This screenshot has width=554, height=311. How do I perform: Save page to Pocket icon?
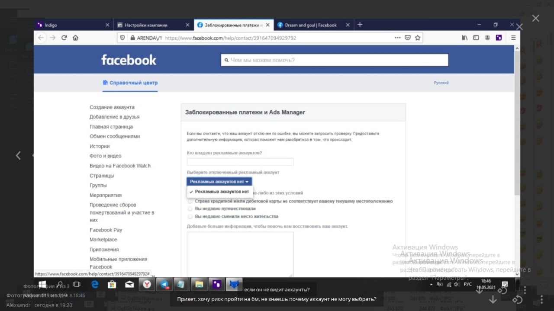point(407,38)
